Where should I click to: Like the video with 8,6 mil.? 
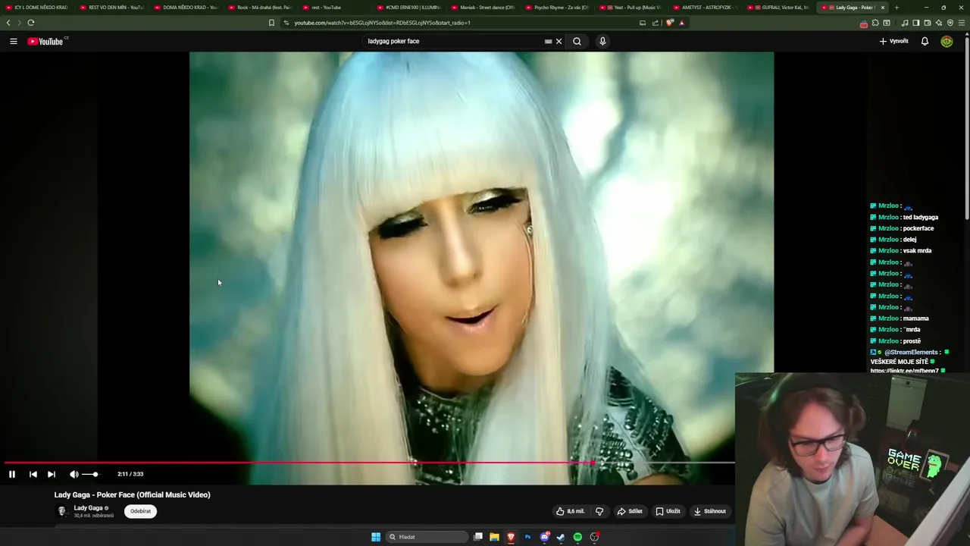click(570, 511)
